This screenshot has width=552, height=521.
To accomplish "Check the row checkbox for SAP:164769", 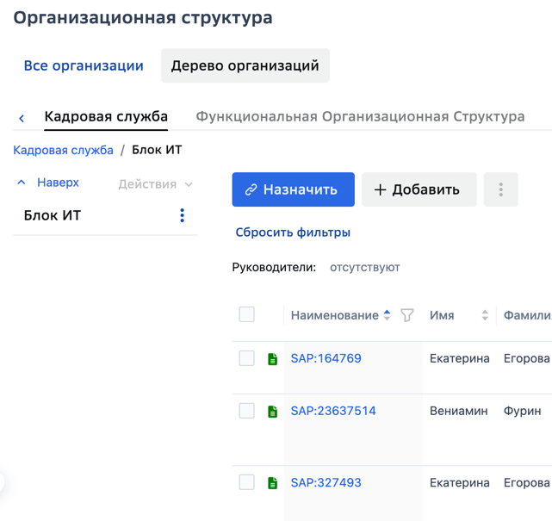I will pyautogui.click(x=247, y=358).
